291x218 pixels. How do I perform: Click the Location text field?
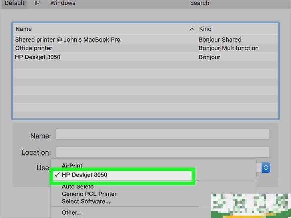click(162, 152)
